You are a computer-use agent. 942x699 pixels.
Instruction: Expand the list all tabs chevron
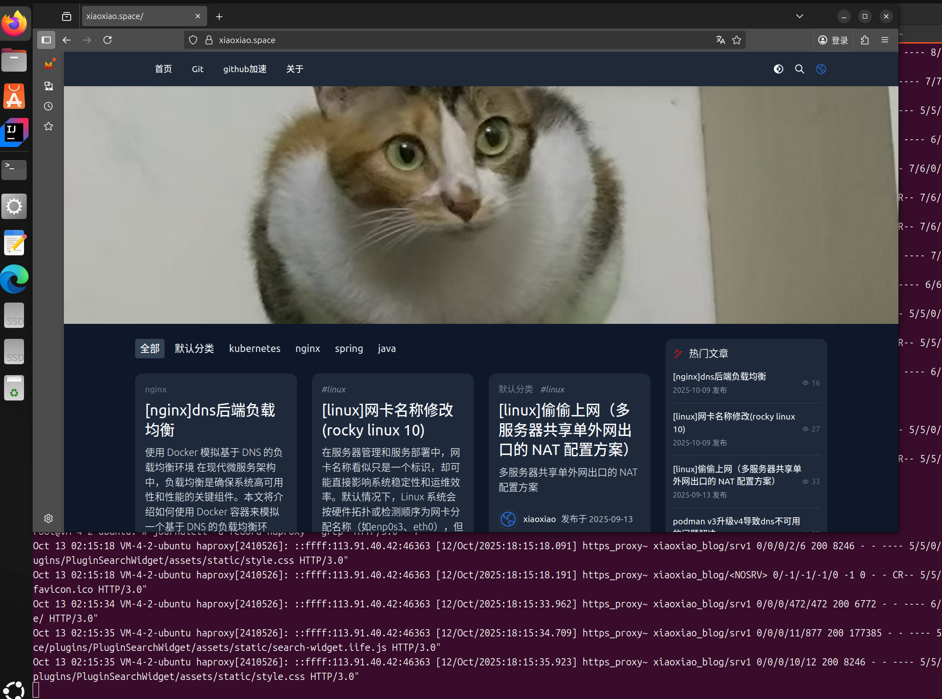click(x=800, y=16)
